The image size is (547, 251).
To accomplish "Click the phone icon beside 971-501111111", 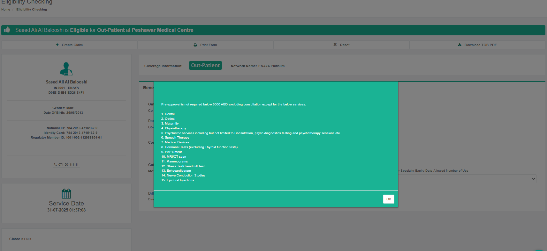I will pos(56,165).
